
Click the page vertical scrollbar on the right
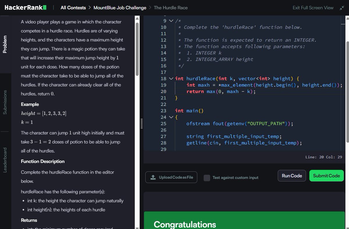tap(347, 92)
